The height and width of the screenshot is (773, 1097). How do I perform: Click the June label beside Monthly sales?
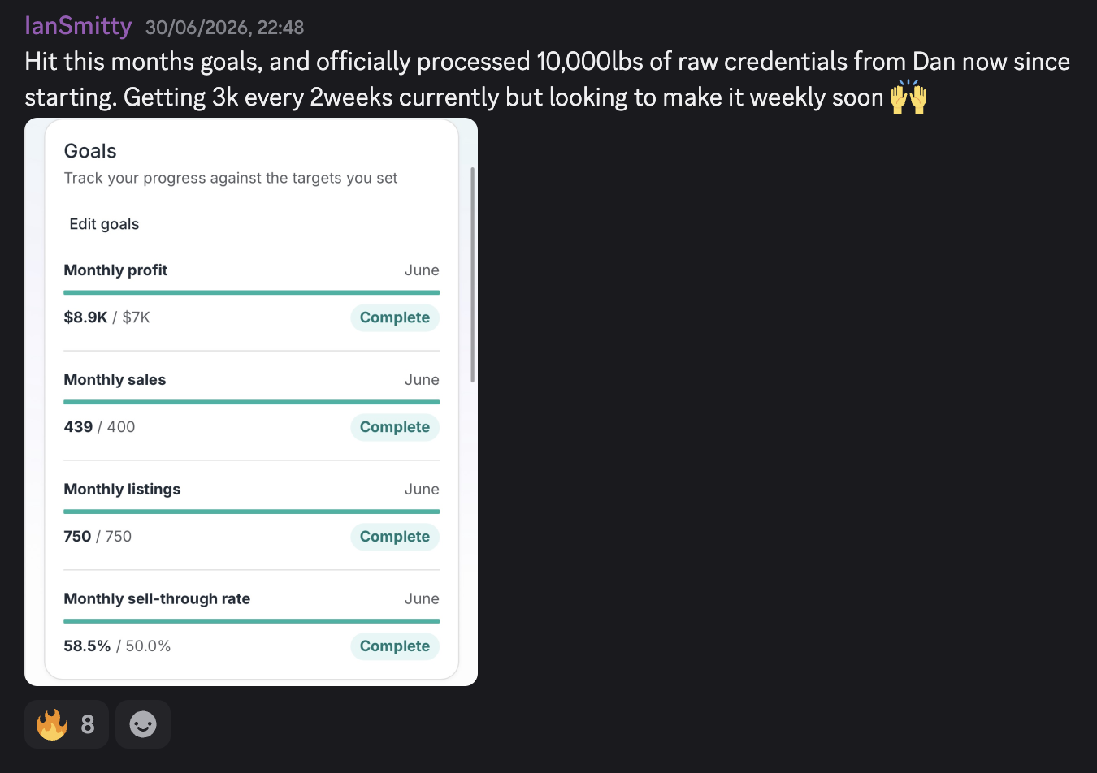coord(422,380)
